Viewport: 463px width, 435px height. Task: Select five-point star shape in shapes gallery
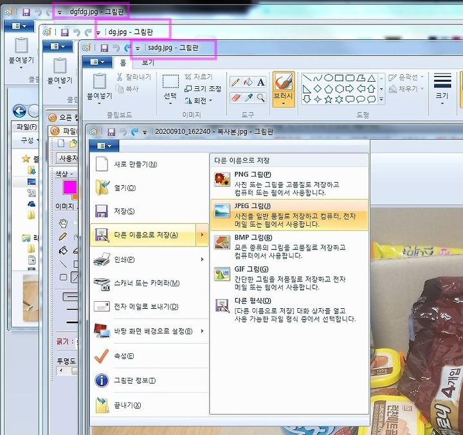coord(329,99)
